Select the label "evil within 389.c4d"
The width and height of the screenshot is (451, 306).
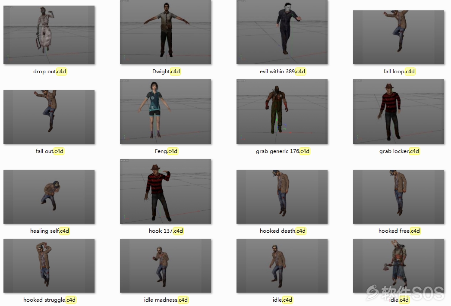tap(282, 71)
